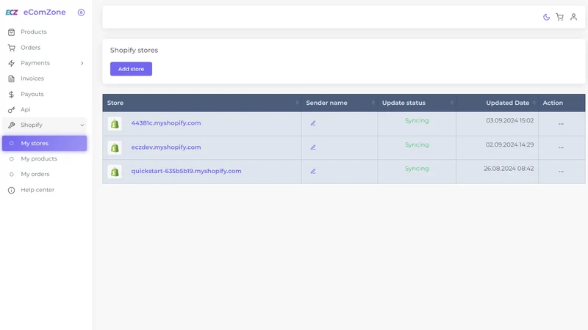Click the ECZ eComZone logo
This screenshot has height=330, width=588.
[x=35, y=12]
